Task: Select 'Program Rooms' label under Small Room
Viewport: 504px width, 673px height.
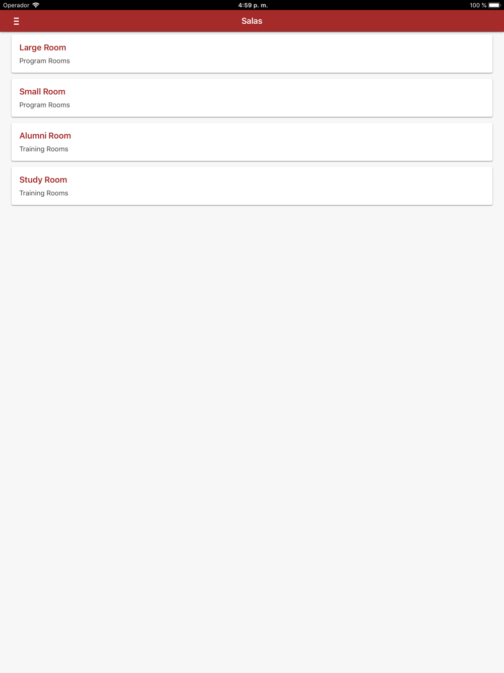Action: point(45,105)
